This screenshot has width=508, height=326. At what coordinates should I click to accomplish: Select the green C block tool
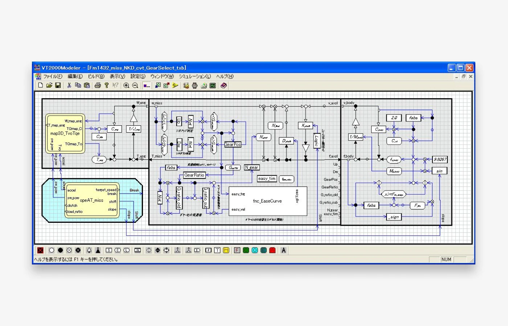(246, 250)
